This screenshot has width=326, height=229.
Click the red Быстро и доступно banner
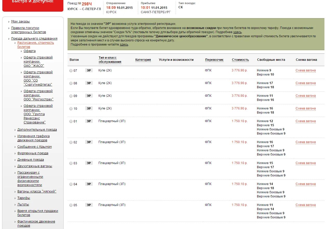click(x=33, y=6)
